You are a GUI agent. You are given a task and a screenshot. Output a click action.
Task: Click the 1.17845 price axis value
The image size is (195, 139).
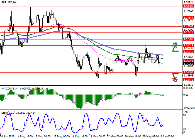click(x=189, y=11)
